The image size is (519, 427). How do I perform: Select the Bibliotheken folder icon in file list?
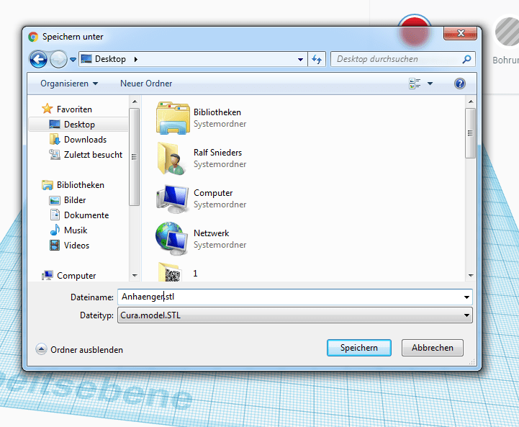173,118
